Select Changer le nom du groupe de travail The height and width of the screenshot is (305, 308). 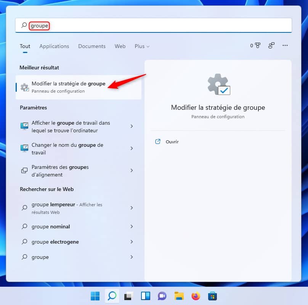point(79,149)
